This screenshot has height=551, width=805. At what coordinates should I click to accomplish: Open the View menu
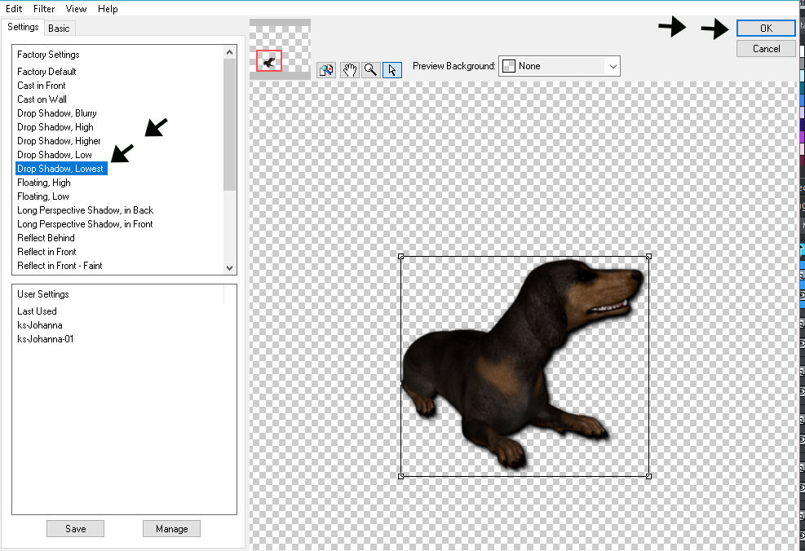pyautogui.click(x=76, y=9)
